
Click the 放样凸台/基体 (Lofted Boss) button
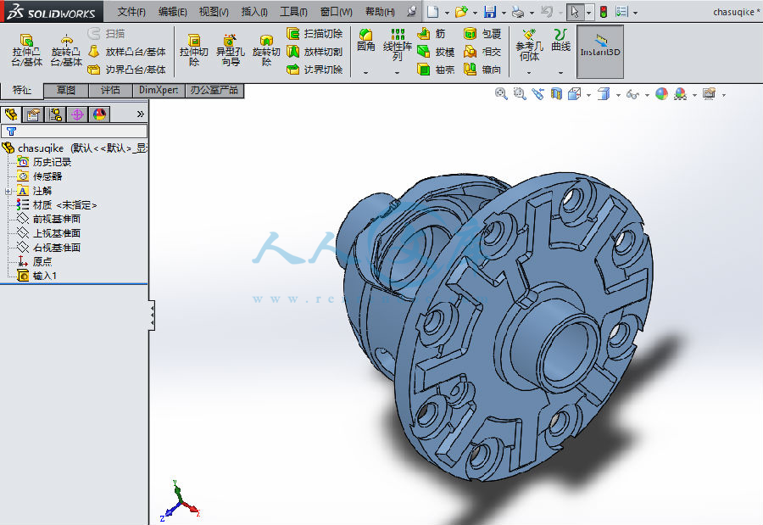[x=127, y=51]
